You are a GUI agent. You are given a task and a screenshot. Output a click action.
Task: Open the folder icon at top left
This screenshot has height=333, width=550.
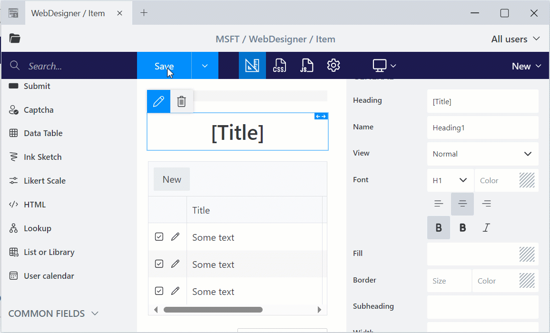[15, 38]
